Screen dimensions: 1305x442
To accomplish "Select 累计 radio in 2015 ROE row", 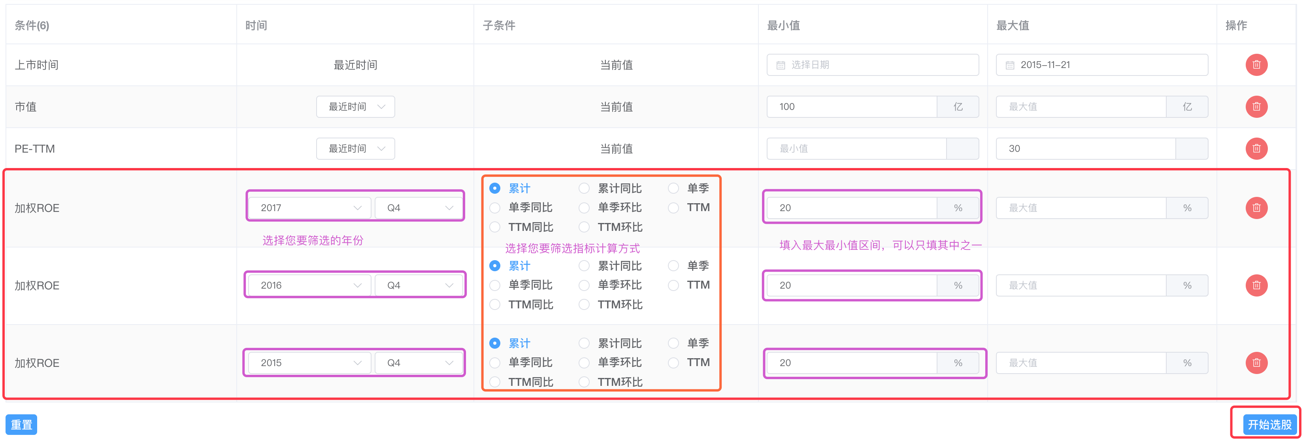I will pos(495,344).
